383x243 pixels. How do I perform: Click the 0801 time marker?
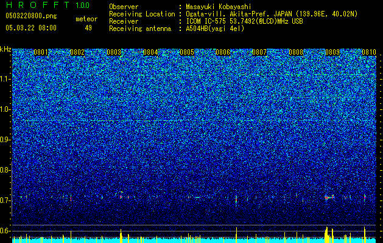[41, 52]
